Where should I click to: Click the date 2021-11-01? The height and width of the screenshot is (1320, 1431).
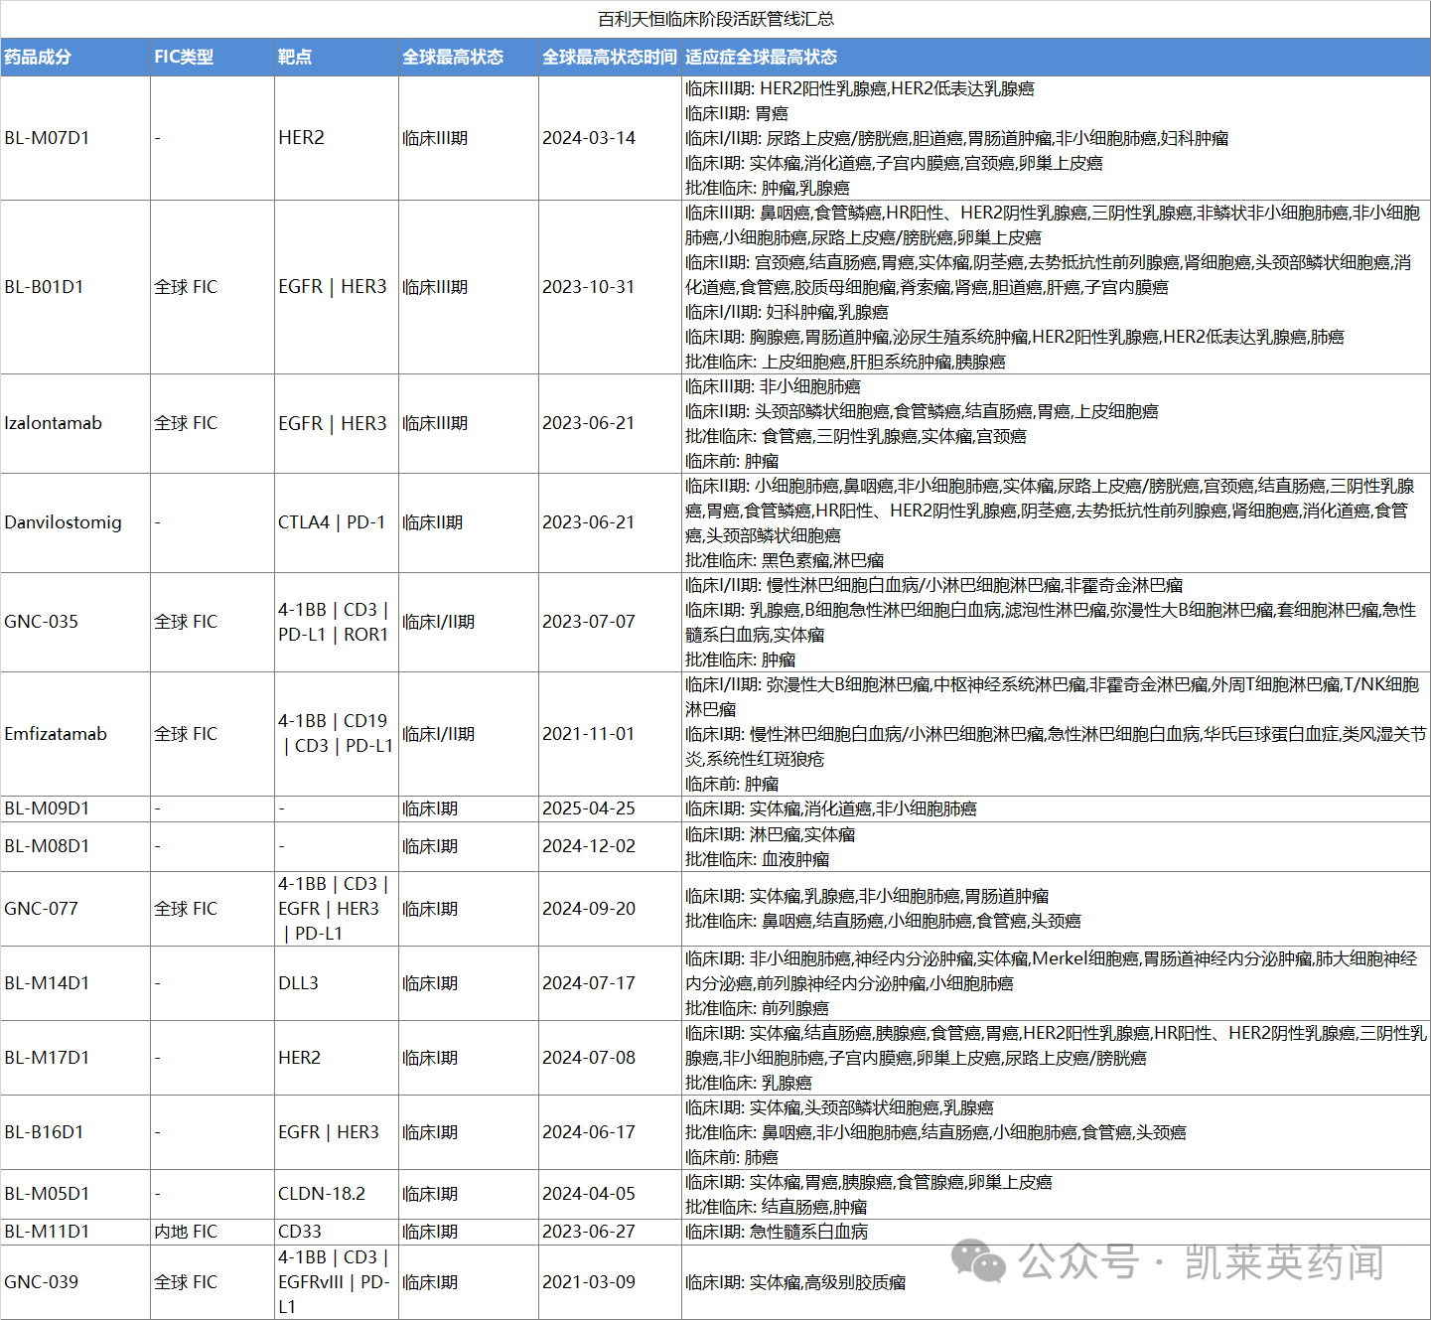(589, 734)
